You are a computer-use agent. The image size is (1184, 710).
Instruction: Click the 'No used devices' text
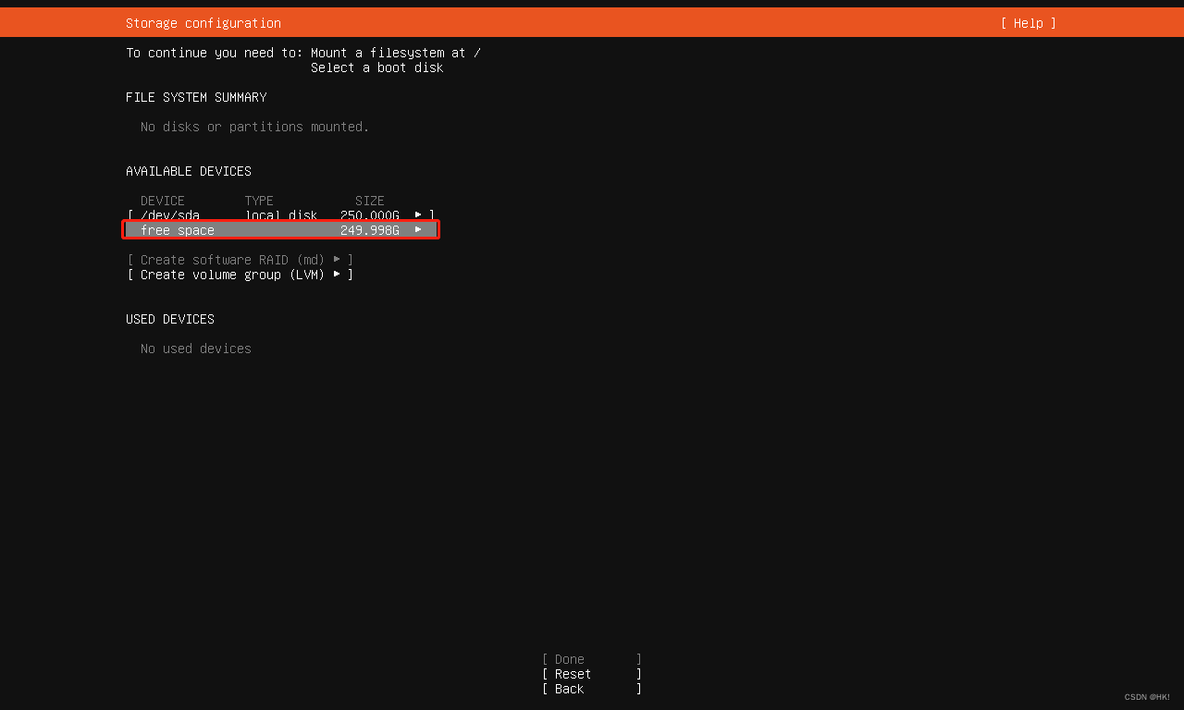point(196,349)
